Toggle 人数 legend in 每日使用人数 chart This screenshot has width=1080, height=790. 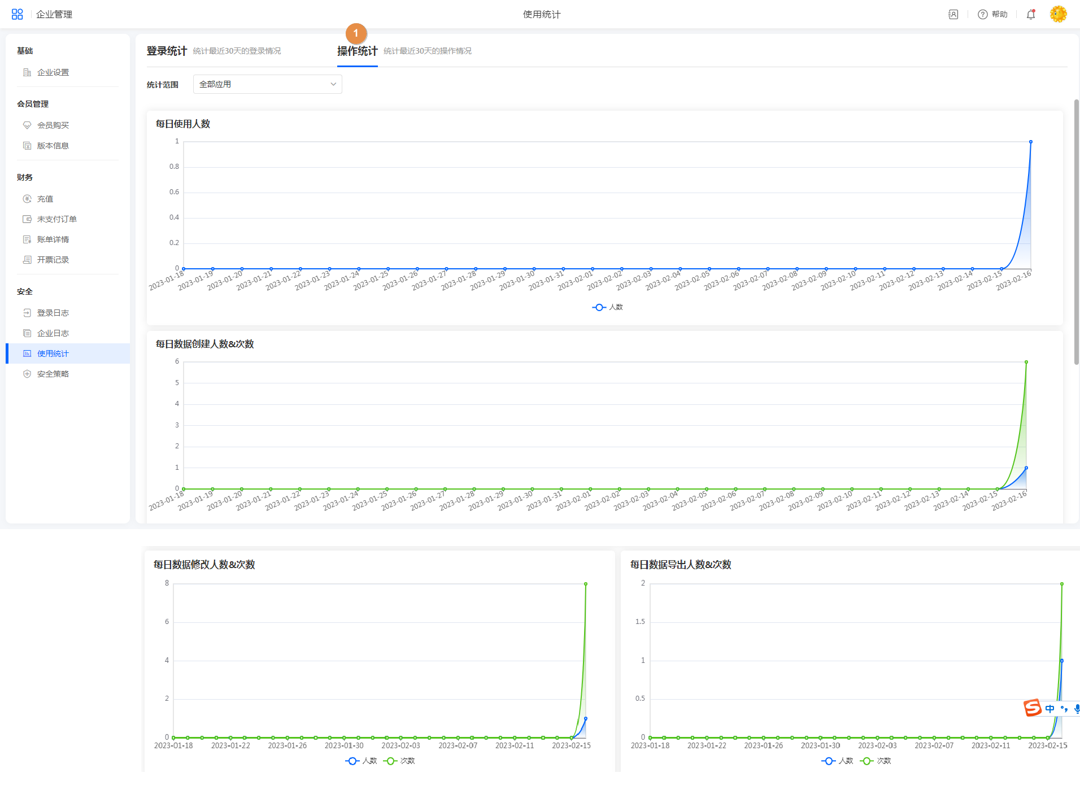(x=607, y=307)
